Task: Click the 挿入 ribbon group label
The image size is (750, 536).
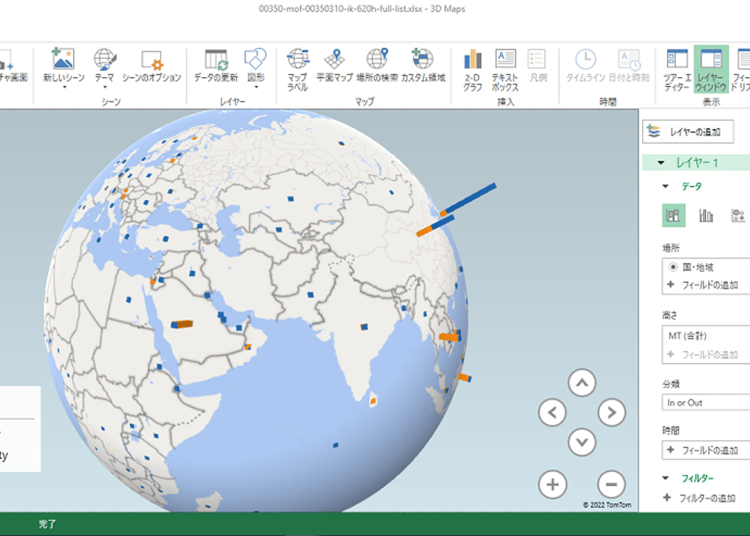Action: [505, 102]
